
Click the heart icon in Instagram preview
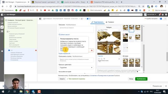[99, 59]
